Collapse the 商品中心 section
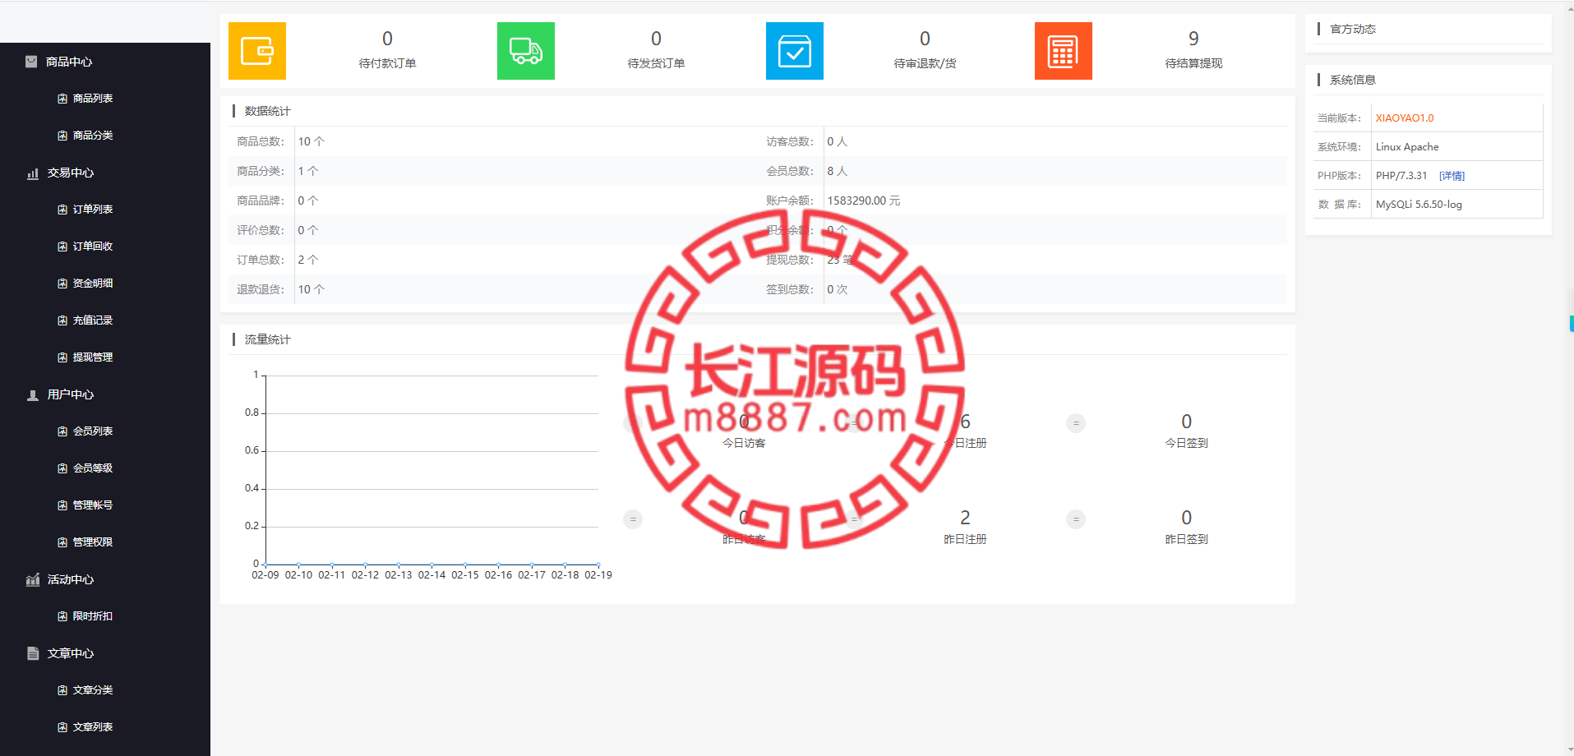The height and width of the screenshot is (756, 1574). [69, 62]
